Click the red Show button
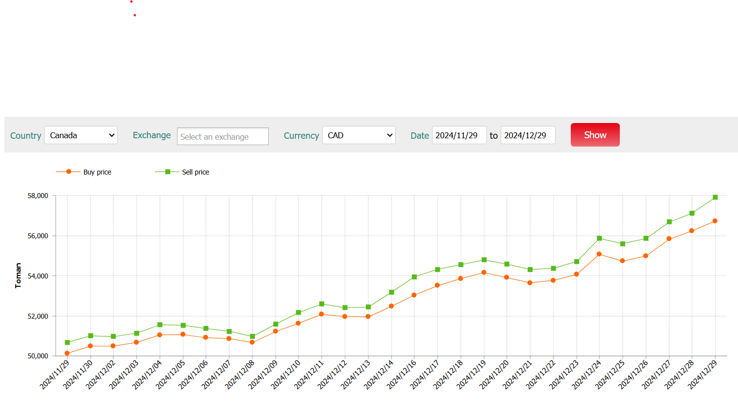 (x=595, y=135)
